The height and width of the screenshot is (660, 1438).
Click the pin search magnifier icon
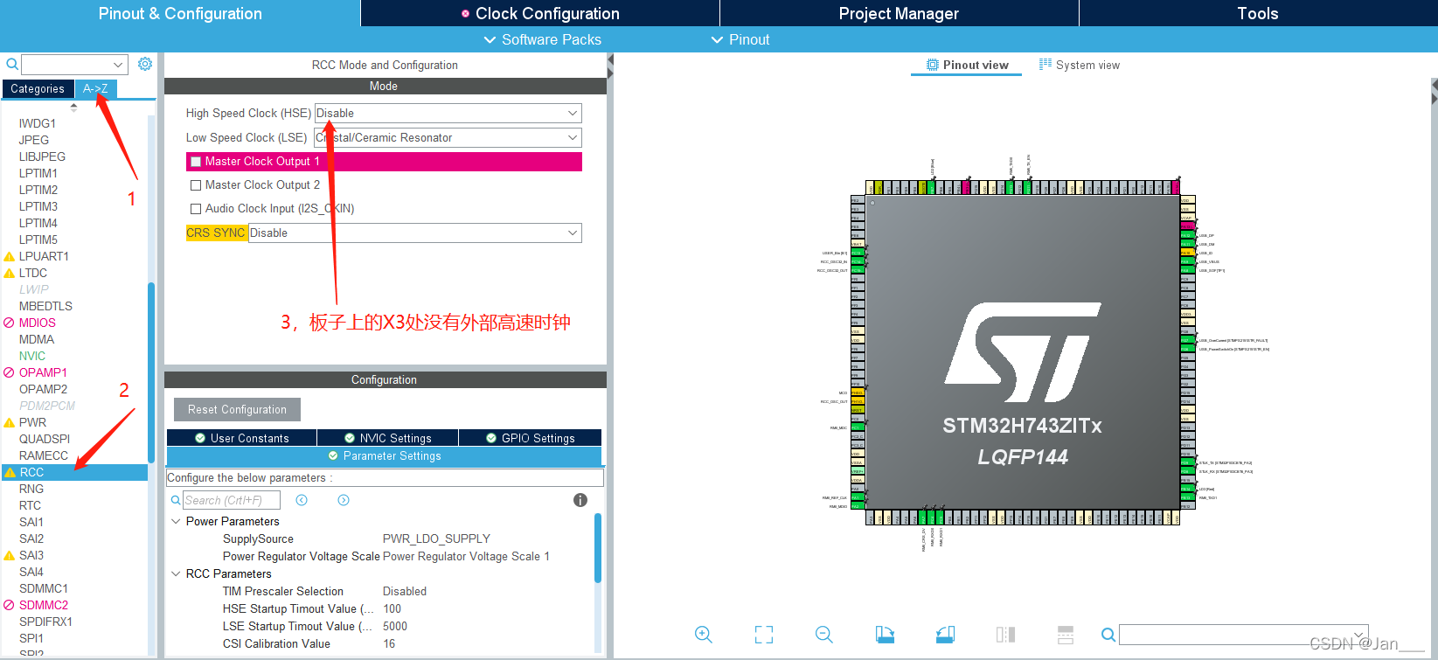coord(1108,635)
